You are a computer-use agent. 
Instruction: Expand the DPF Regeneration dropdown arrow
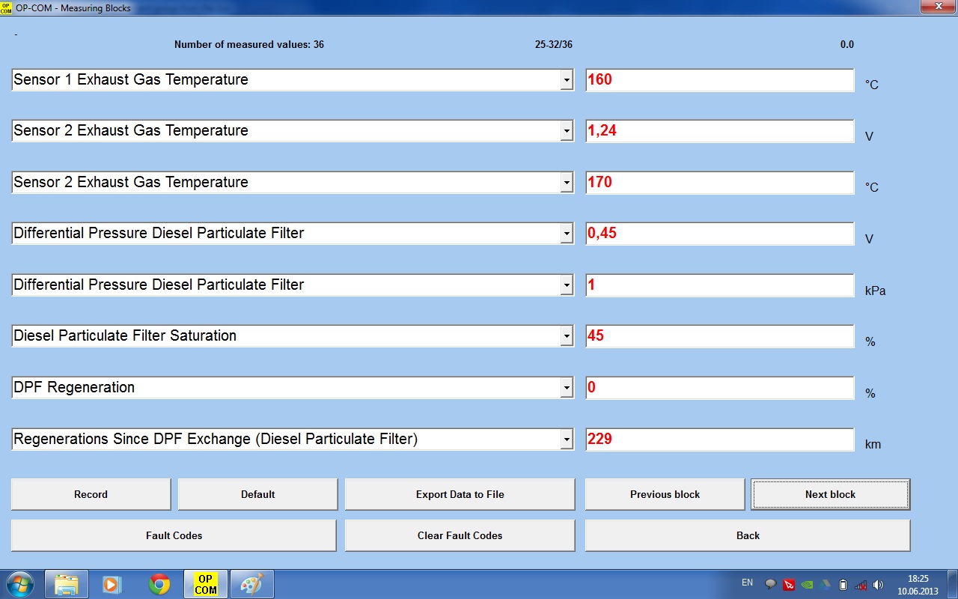tap(567, 388)
